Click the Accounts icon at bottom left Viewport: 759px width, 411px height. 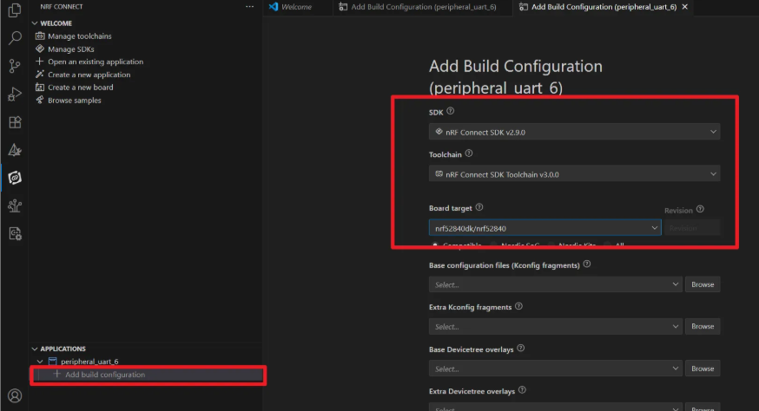(14, 396)
